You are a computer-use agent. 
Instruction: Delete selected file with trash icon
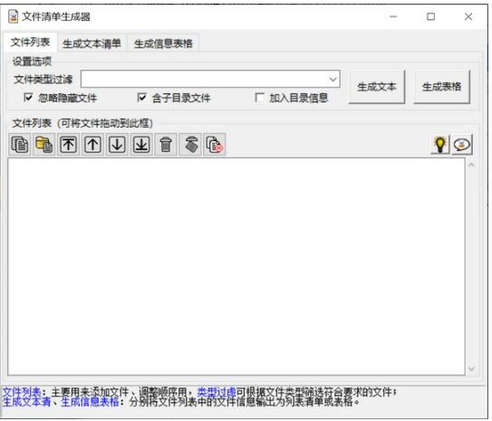pyautogui.click(x=166, y=145)
